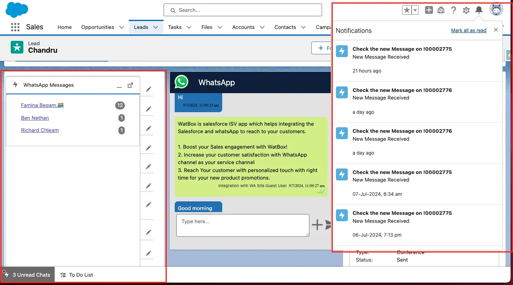Open the Help question mark icon

pos(454,10)
